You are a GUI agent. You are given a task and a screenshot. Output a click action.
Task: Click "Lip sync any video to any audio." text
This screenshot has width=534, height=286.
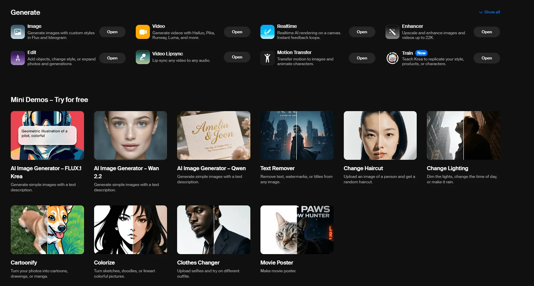click(181, 60)
